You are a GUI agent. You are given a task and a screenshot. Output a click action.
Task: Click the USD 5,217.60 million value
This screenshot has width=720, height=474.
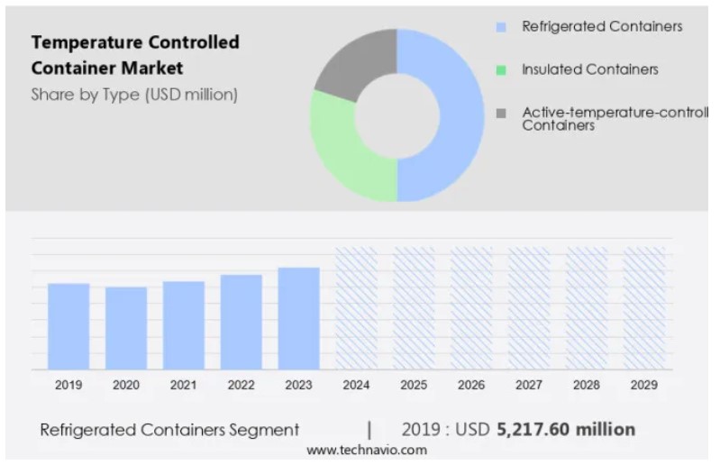(x=566, y=430)
